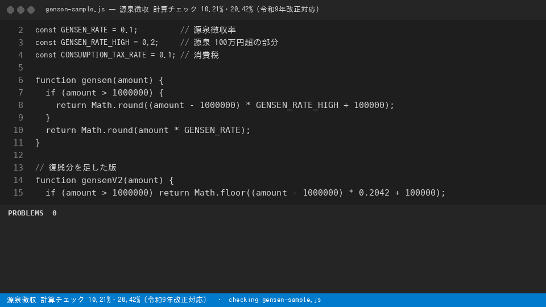Viewport: 546px width, 307px height.
Task: Click status bar '源泉徴収 計算チェック' text
Action: tap(45, 300)
